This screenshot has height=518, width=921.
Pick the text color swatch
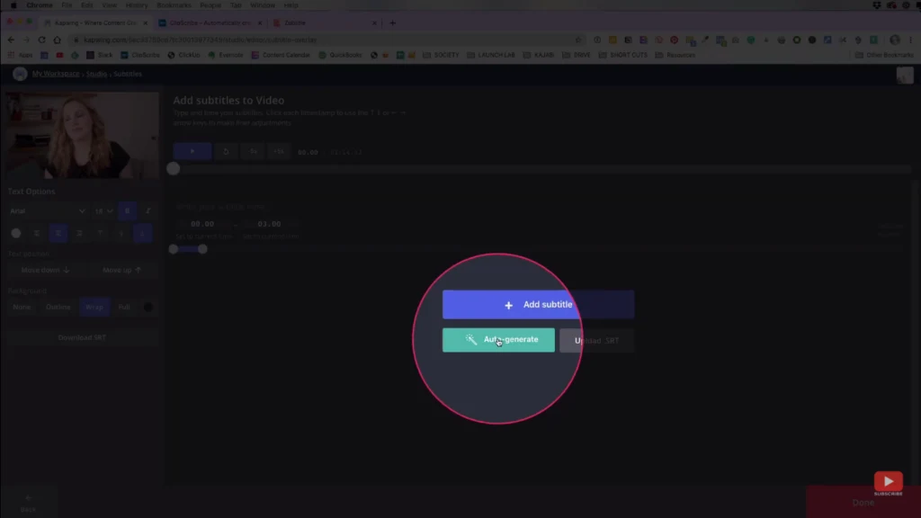pos(16,233)
